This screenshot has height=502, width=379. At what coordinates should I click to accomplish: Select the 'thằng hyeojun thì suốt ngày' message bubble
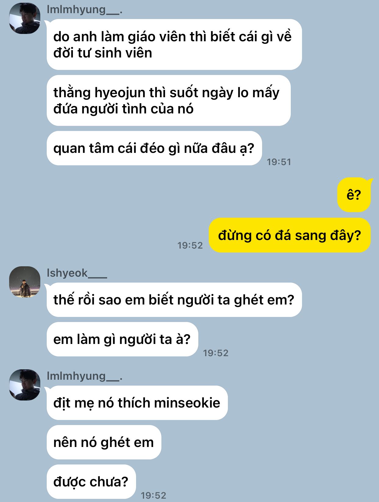pos(168,100)
